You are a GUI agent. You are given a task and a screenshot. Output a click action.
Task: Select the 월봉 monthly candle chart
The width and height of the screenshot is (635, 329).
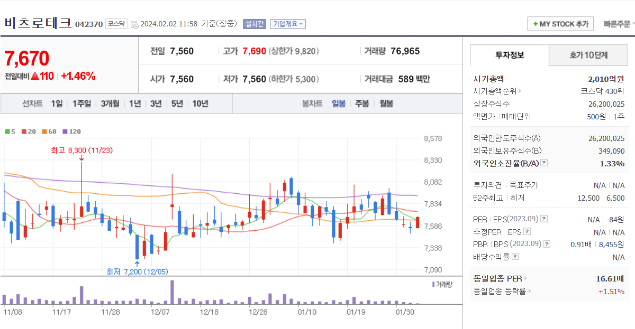[x=386, y=104]
